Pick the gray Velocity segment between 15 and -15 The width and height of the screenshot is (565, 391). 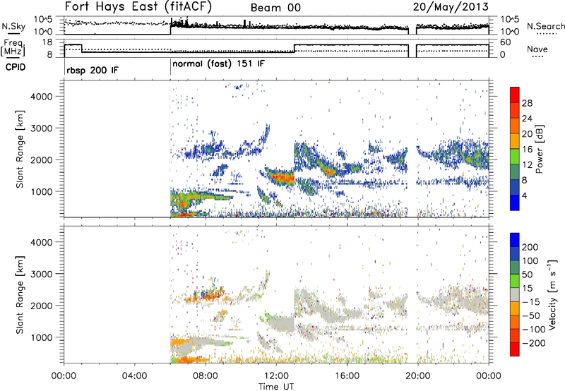click(x=515, y=294)
